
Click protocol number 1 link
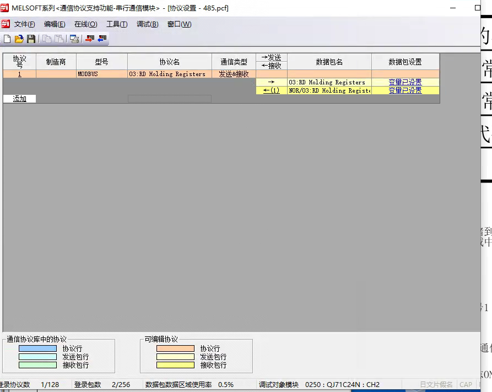[x=20, y=74]
